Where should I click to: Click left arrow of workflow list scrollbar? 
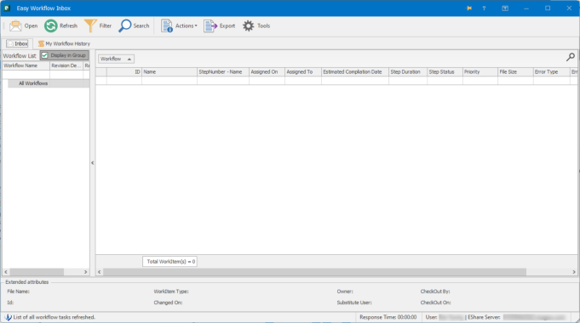click(x=6, y=272)
